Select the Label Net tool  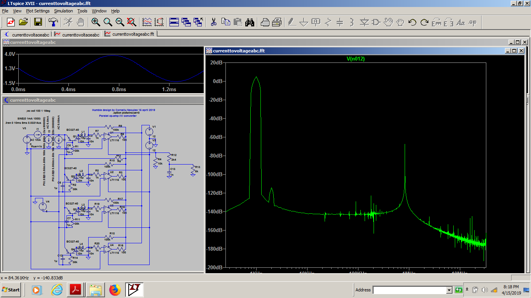click(316, 22)
